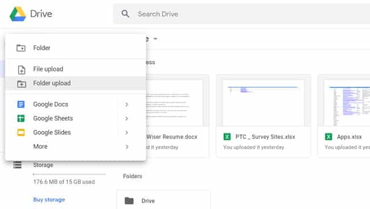Image resolution: width=370 pixels, height=209 pixels.
Task: Click the storage usage bar
Action: 69,174
